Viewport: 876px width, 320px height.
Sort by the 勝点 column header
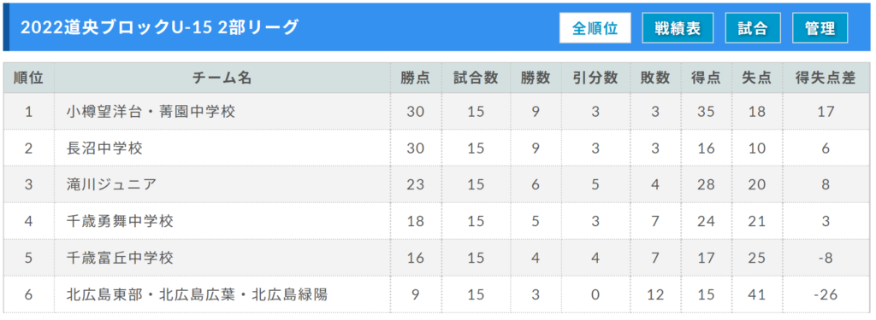coord(416,78)
